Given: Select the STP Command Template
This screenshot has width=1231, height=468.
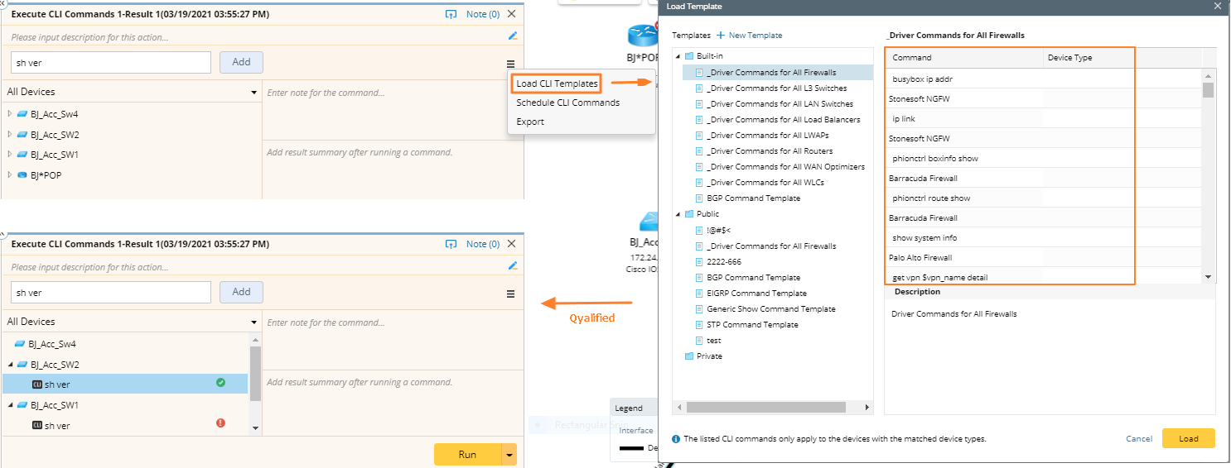Looking at the screenshot, I should coord(753,325).
